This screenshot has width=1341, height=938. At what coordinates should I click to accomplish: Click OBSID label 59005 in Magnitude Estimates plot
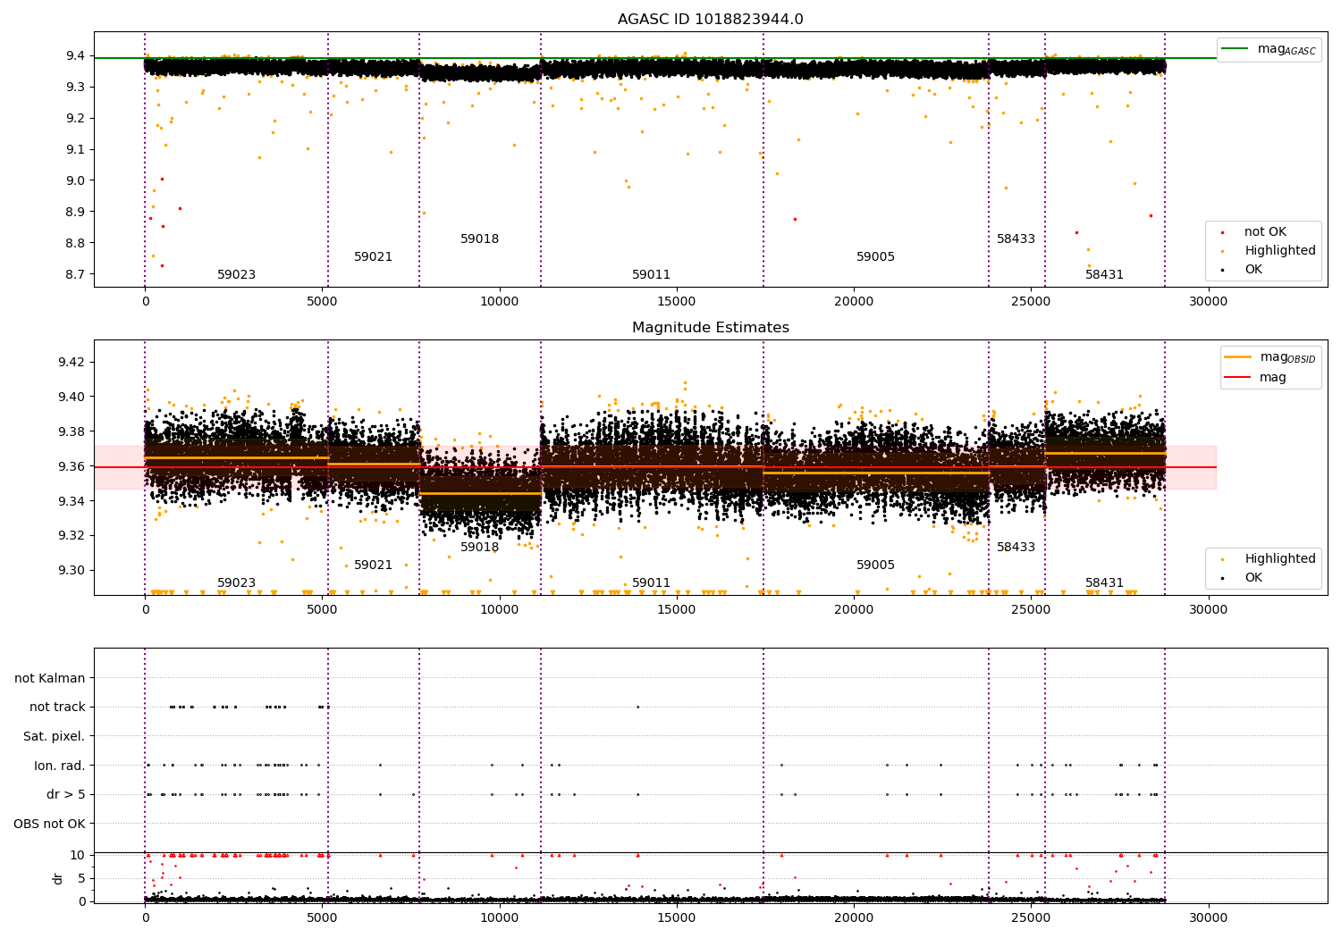tap(875, 565)
